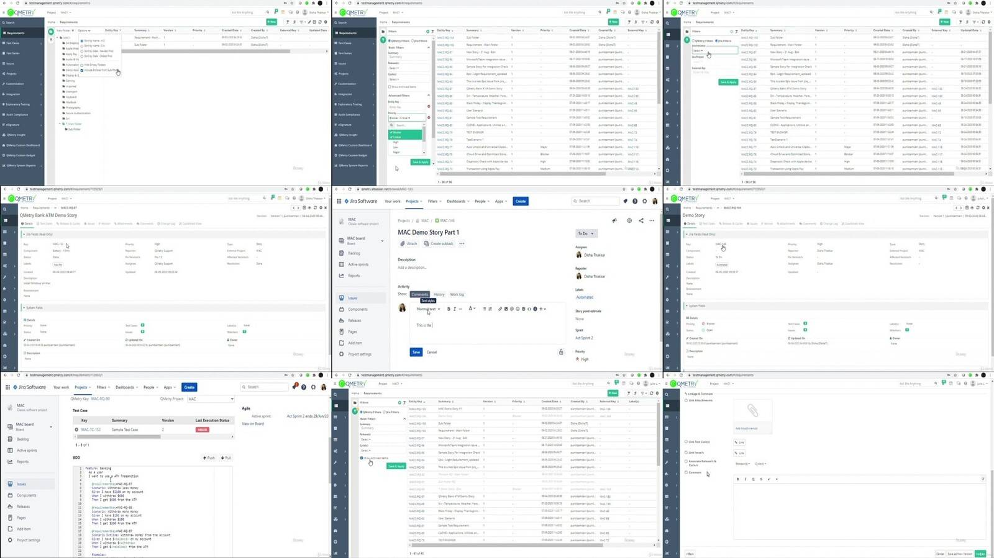The image size is (994, 558).
Task: Click the feedback megaphone icon on the MAC-146 issue
Action: [x=614, y=220]
